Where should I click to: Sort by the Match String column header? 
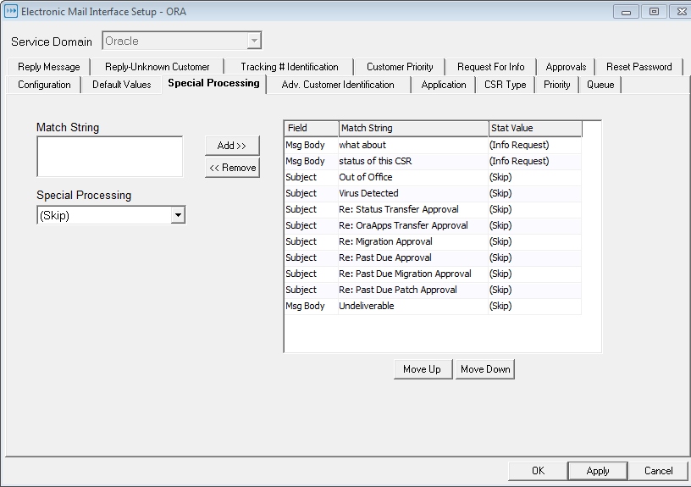(x=413, y=129)
